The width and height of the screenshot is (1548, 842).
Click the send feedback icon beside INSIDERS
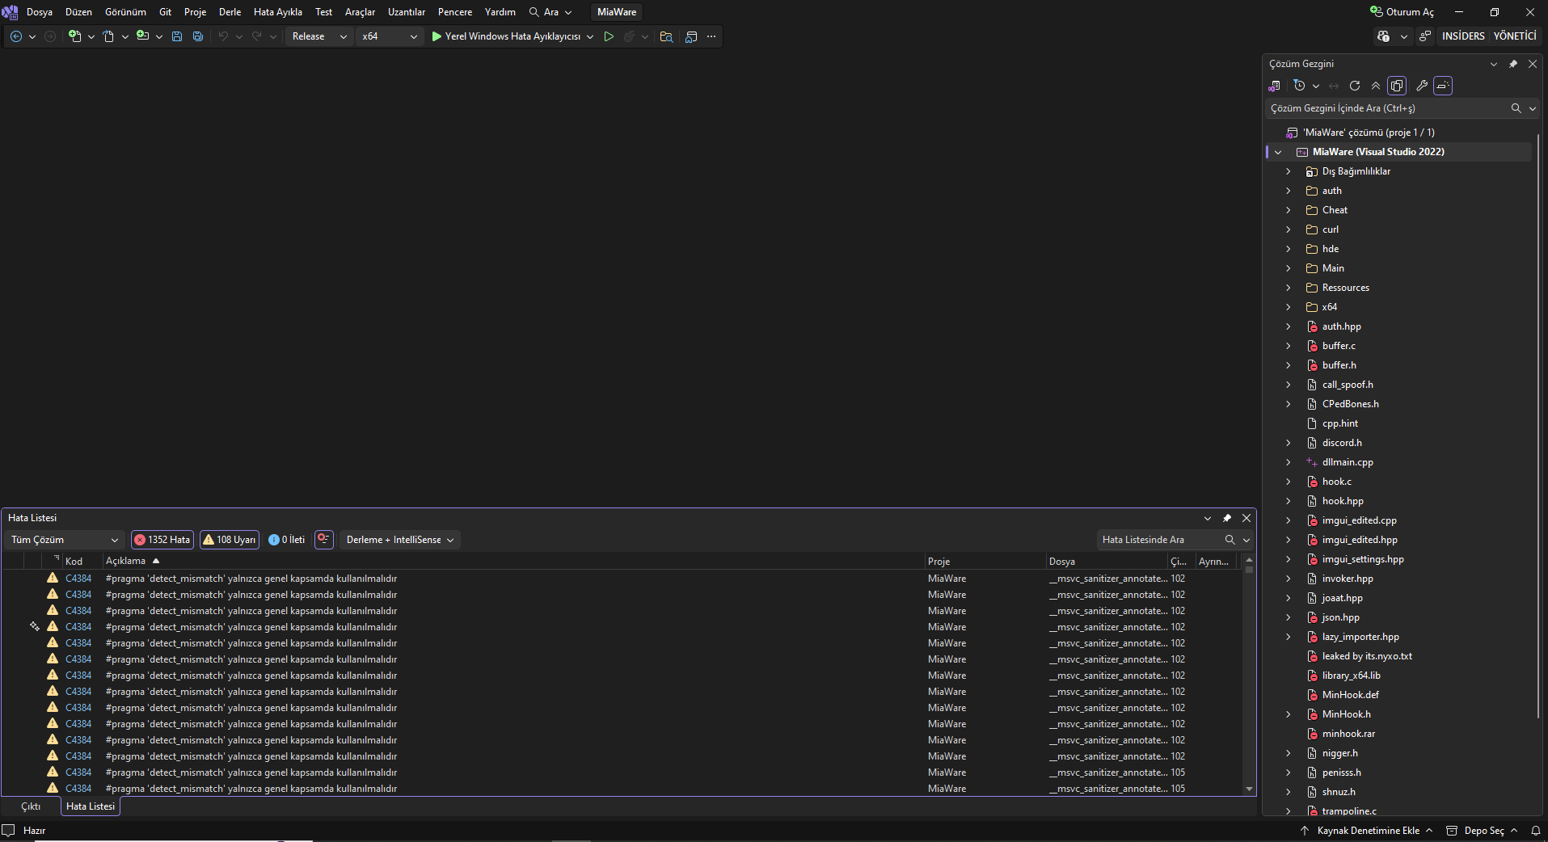[1424, 36]
